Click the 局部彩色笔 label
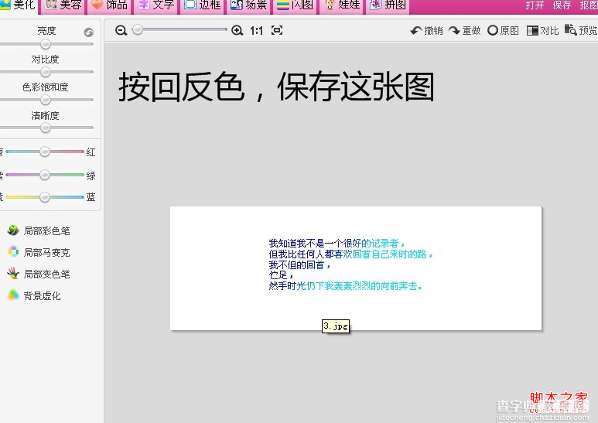Screen dimensions: 598x423 tap(47, 231)
